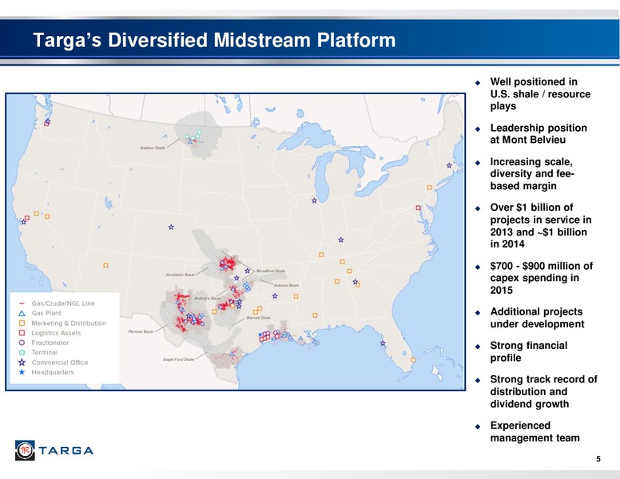Select the 'Fractionator' legend label

point(50,342)
